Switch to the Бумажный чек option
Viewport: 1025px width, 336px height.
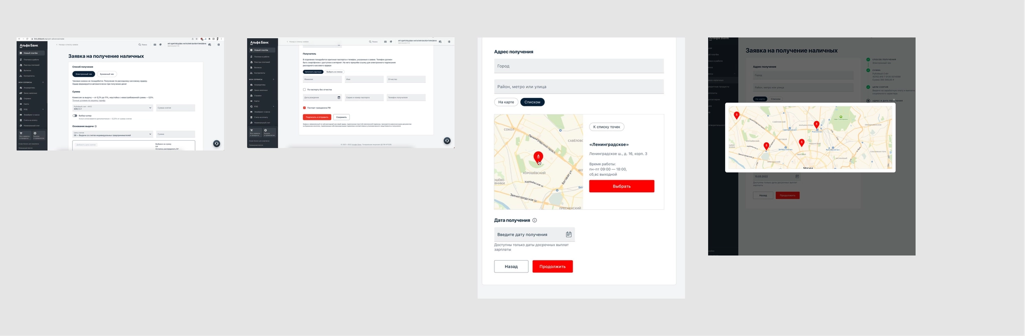107,74
